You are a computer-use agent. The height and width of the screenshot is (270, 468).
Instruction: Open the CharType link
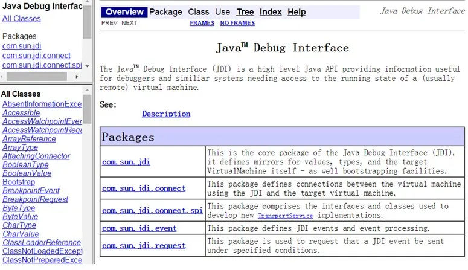click(19, 225)
